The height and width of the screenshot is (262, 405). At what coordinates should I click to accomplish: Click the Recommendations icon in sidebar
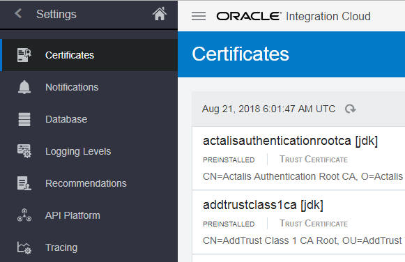(24, 183)
